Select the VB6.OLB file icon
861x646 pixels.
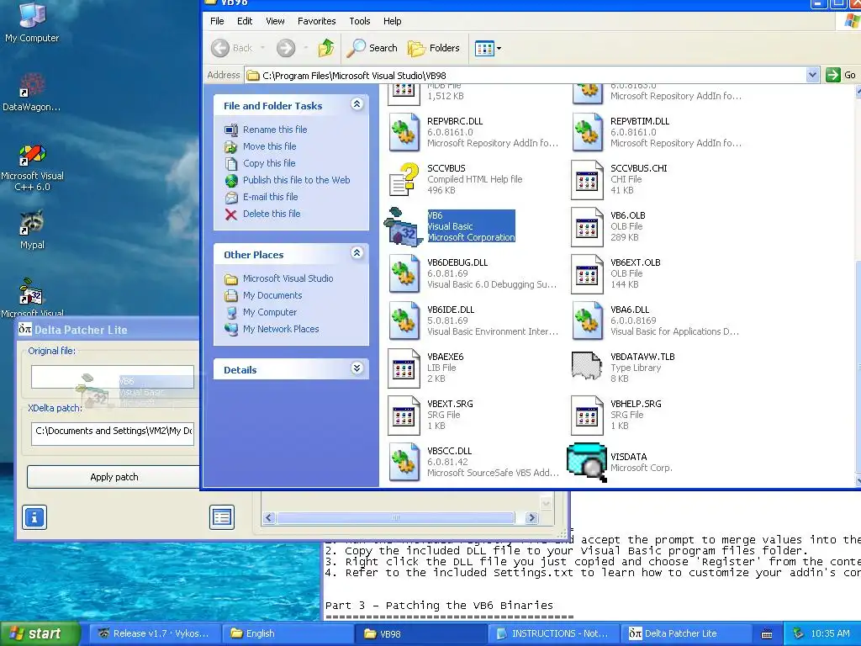(587, 227)
